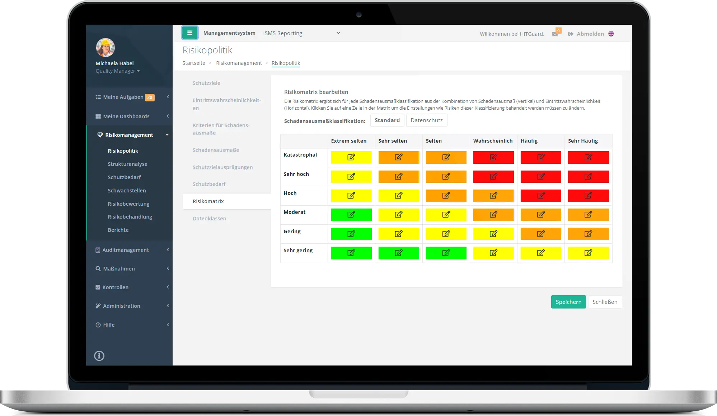This screenshot has height=416, width=717.
Task: Click the magnifier icon next to Maßnahmen
Action: tap(97, 268)
